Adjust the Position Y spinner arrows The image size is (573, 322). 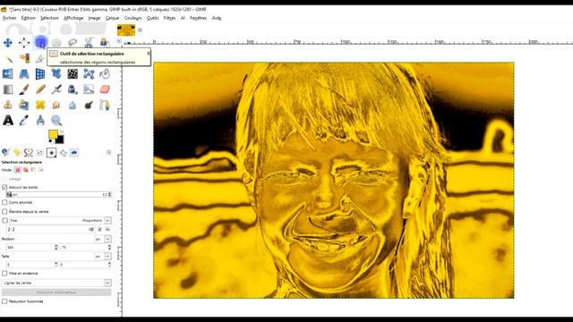[x=109, y=247]
